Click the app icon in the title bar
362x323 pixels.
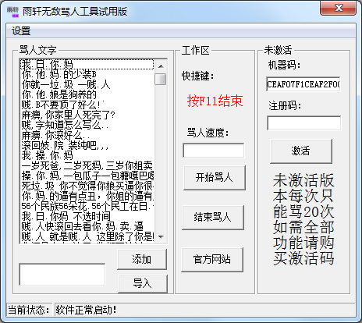click(12, 12)
